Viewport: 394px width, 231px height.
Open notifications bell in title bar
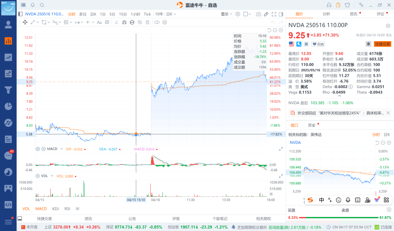point(33,5)
